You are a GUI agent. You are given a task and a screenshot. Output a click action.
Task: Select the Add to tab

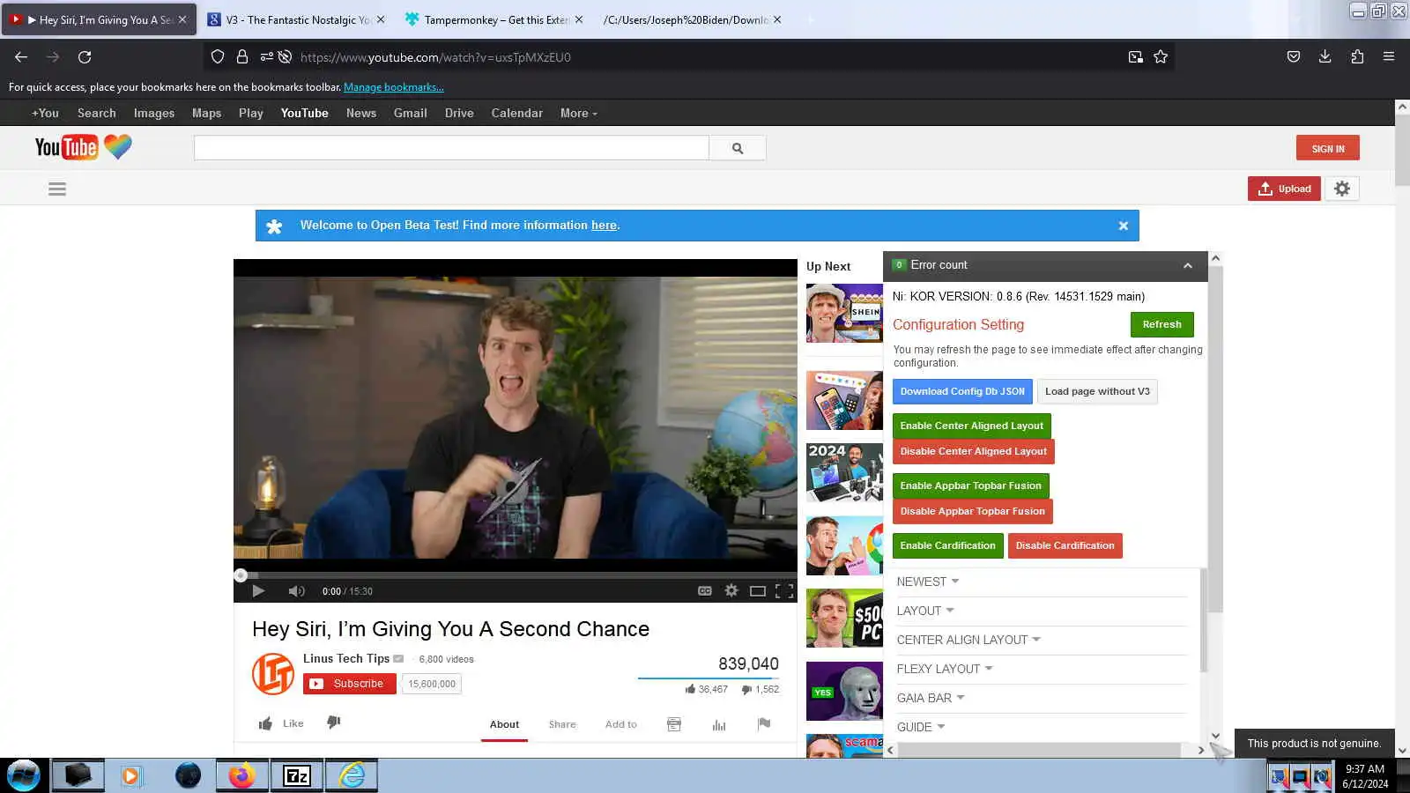coord(621,724)
